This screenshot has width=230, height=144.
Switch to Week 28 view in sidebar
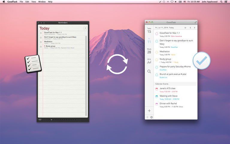pyautogui.click(x=149, y=51)
